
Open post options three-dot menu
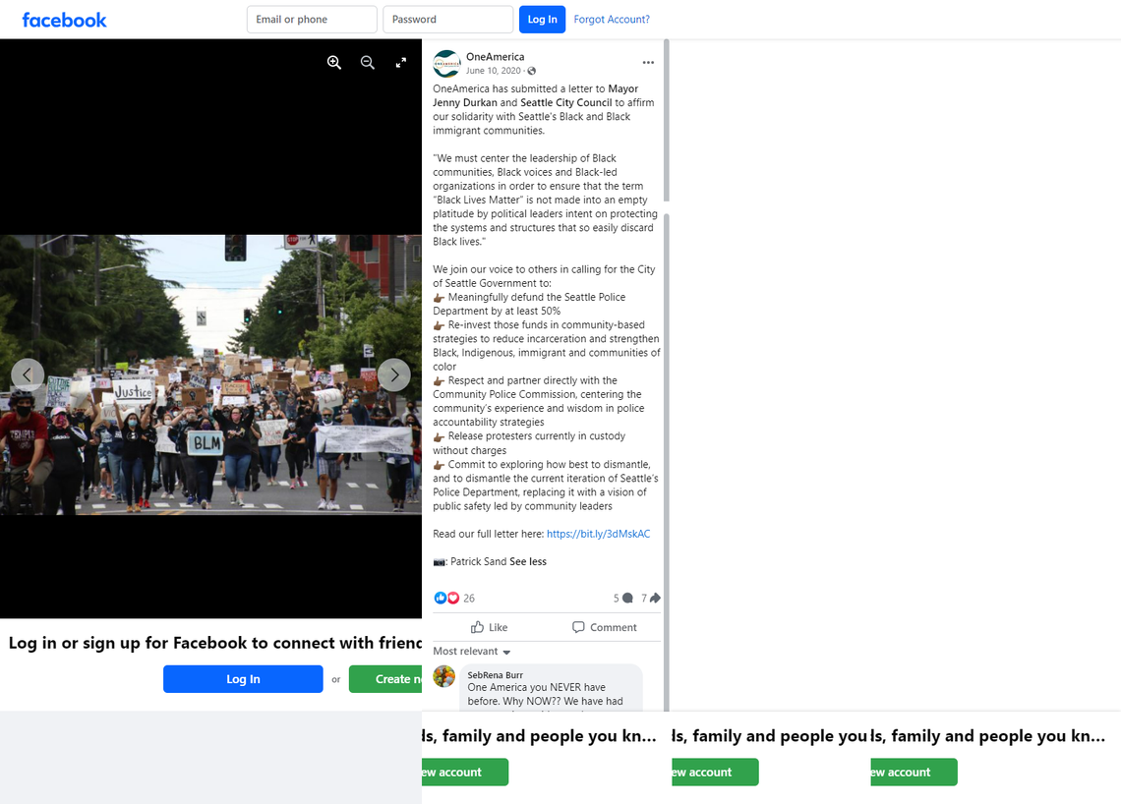tap(648, 62)
